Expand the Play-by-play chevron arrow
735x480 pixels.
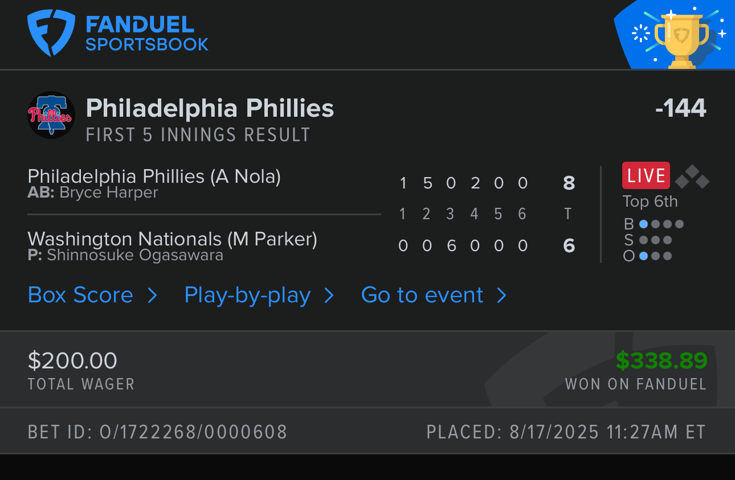(x=329, y=296)
